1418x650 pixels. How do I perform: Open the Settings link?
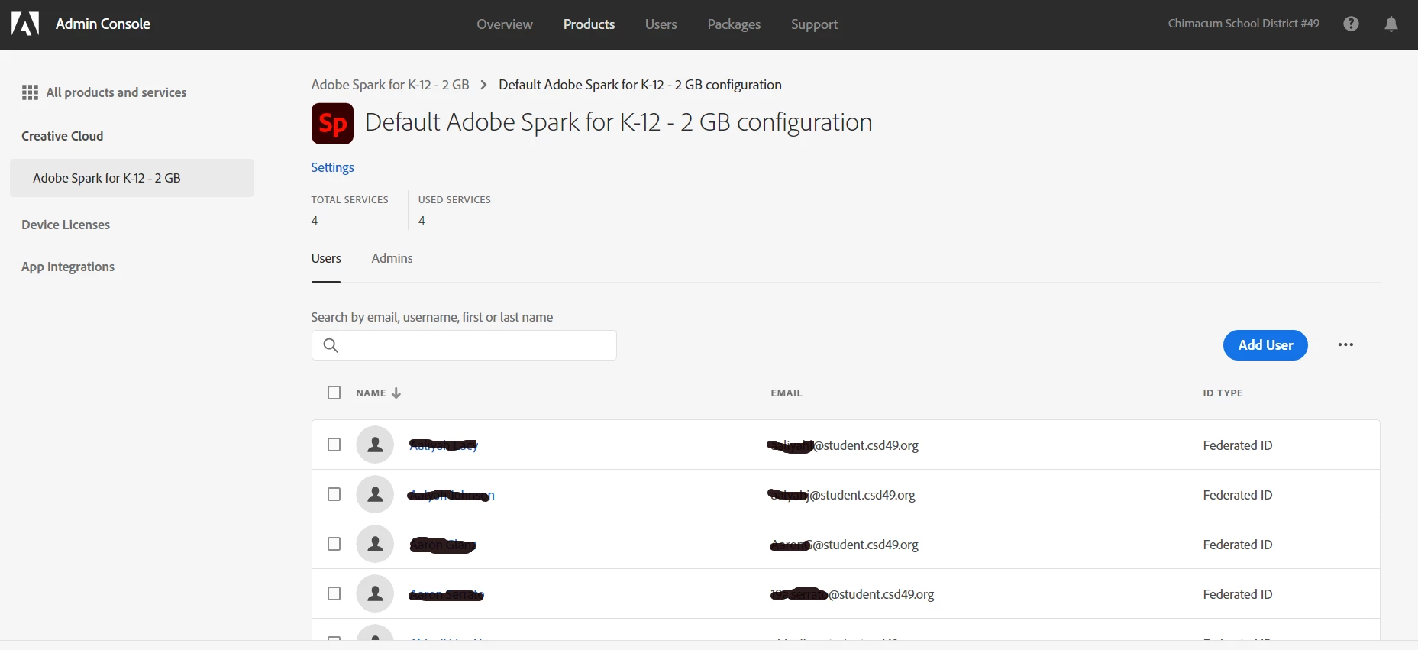coord(332,167)
